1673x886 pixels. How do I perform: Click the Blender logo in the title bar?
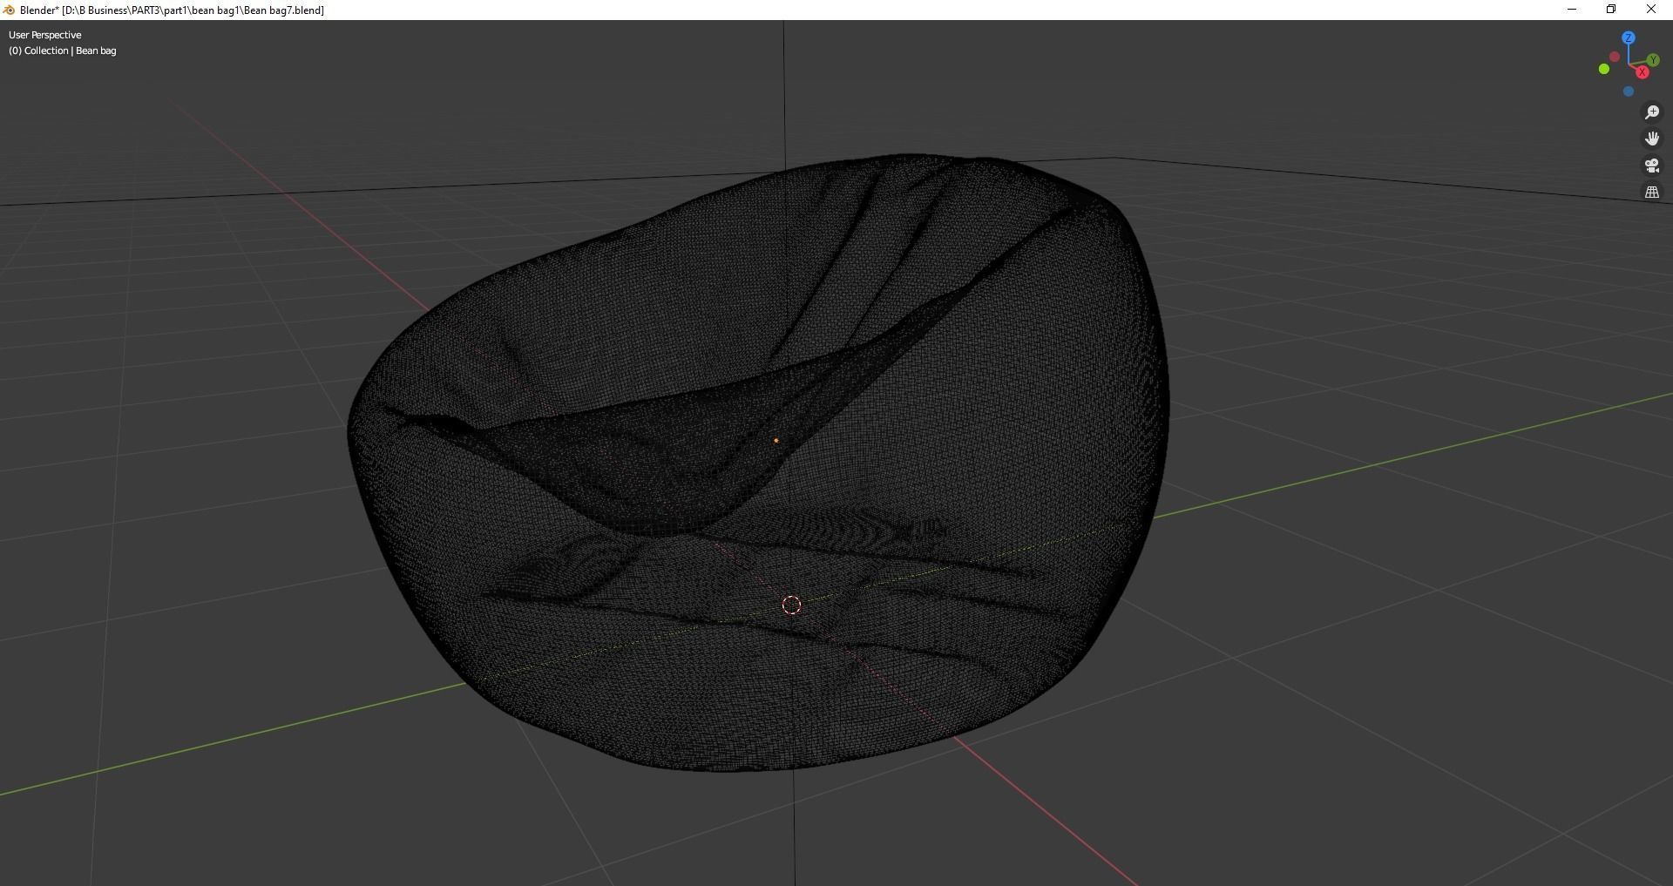[9, 10]
